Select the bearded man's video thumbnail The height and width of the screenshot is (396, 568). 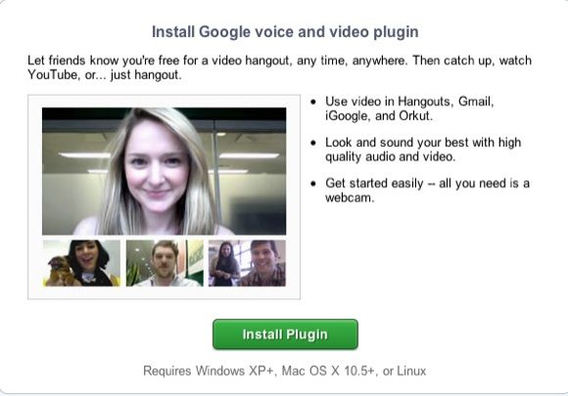(x=165, y=263)
